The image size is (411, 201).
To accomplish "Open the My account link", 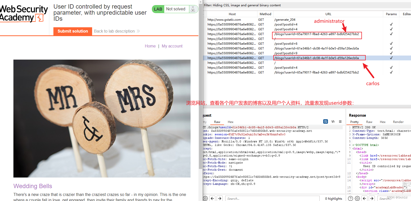I will [x=172, y=46].
